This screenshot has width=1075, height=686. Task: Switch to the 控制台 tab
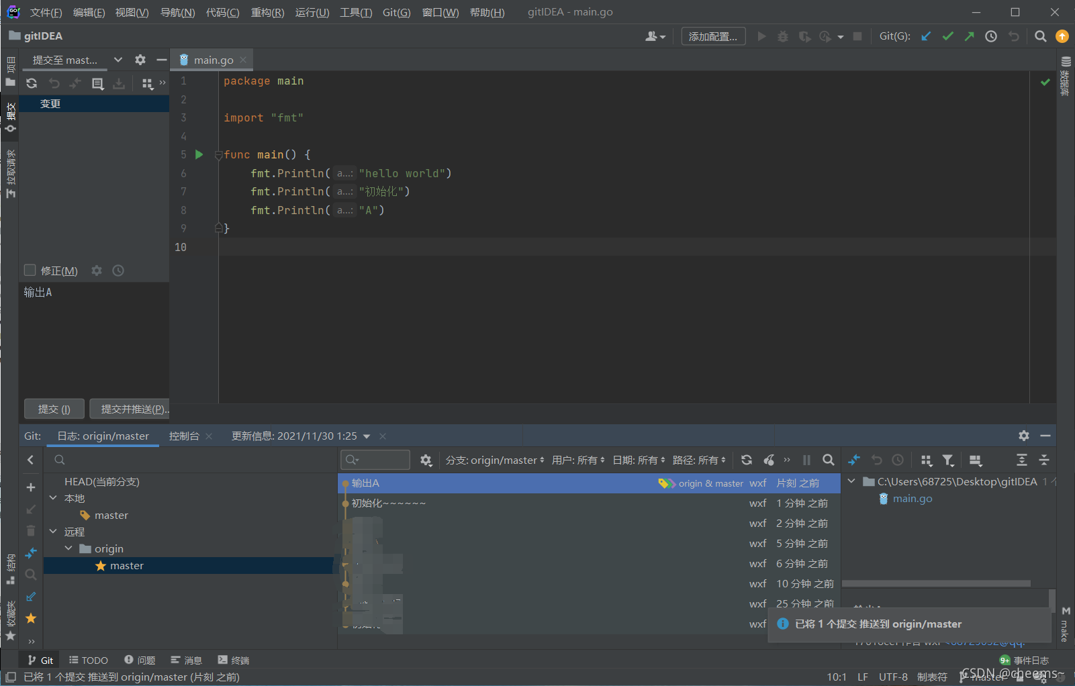tap(184, 436)
